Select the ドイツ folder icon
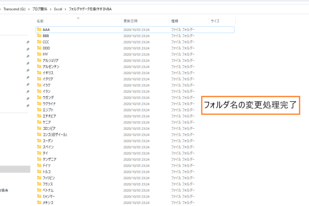The height and width of the screenshot is (206, 309). click(39, 165)
